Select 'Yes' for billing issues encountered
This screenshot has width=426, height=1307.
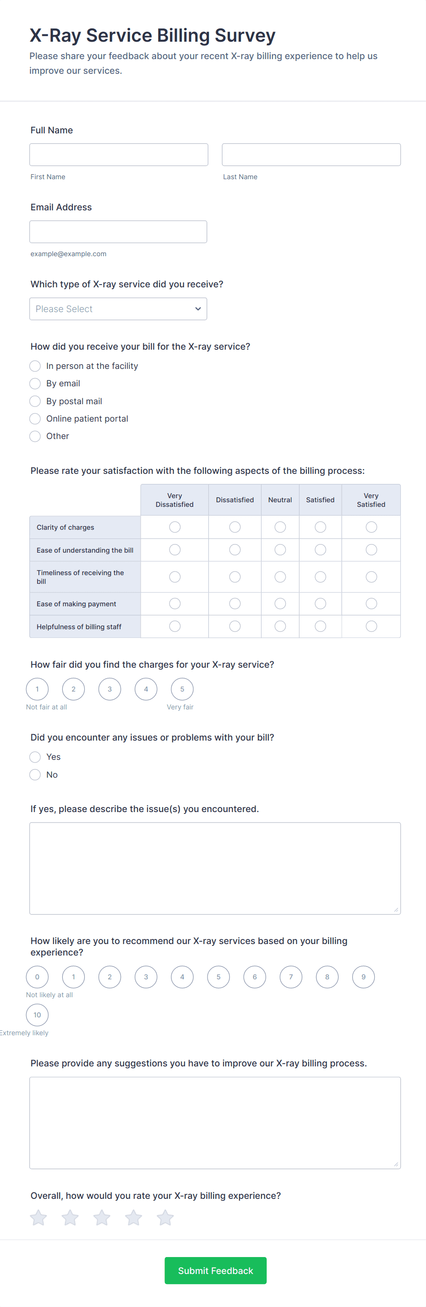pos(35,757)
